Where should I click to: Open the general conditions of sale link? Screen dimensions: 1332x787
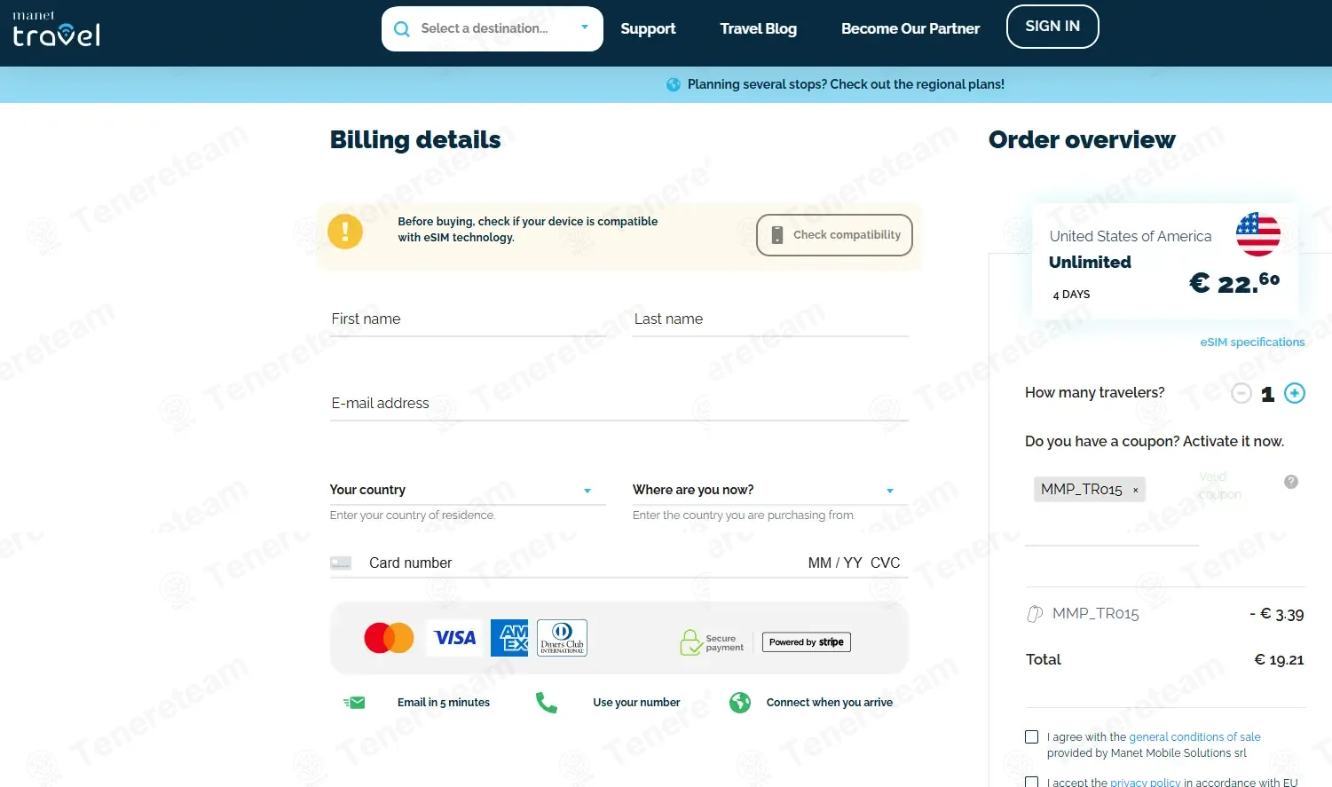point(1194,737)
